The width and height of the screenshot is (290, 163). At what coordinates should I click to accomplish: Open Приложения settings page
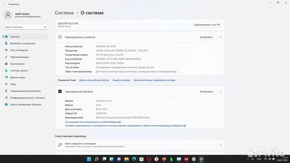click(17, 64)
